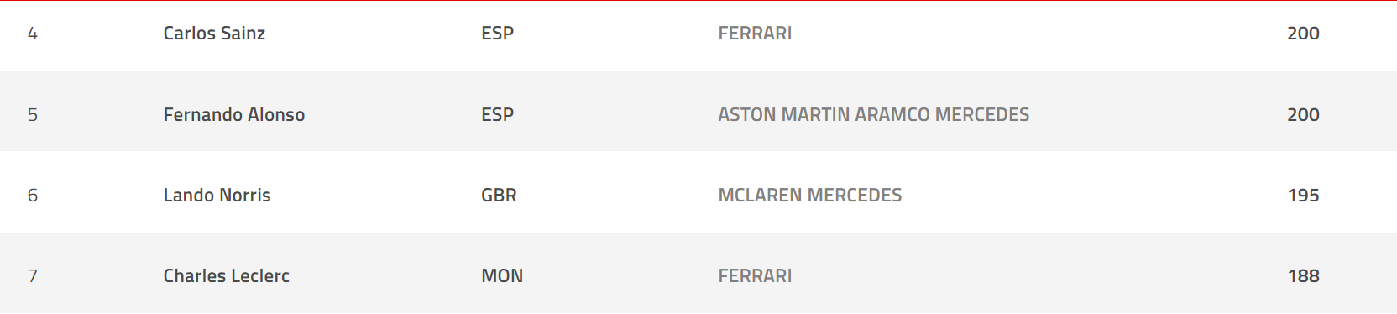1397x314 pixels.
Task: Click GBR nationality for Lando Norris
Action: [x=499, y=196]
